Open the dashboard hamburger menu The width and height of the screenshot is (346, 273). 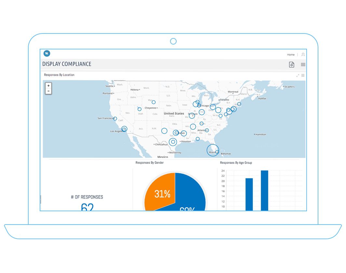tap(303, 64)
